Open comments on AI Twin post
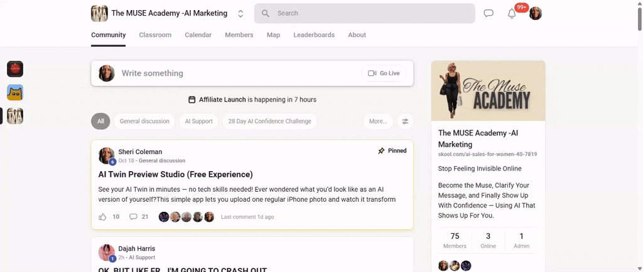This screenshot has width=643, height=272. coord(133,217)
